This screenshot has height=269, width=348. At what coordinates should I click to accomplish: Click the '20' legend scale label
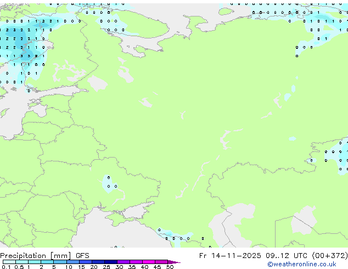pyautogui.click(x=94, y=267)
